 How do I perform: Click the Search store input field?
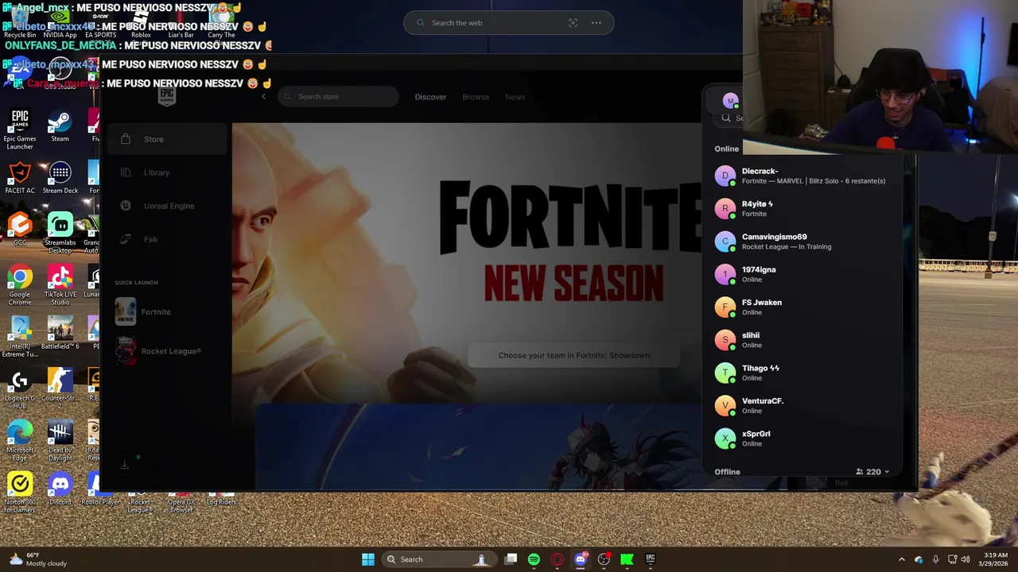click(x=338, y=97)
